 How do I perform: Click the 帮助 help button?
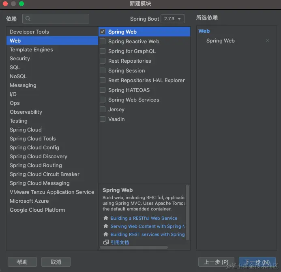tap(22, 262)
